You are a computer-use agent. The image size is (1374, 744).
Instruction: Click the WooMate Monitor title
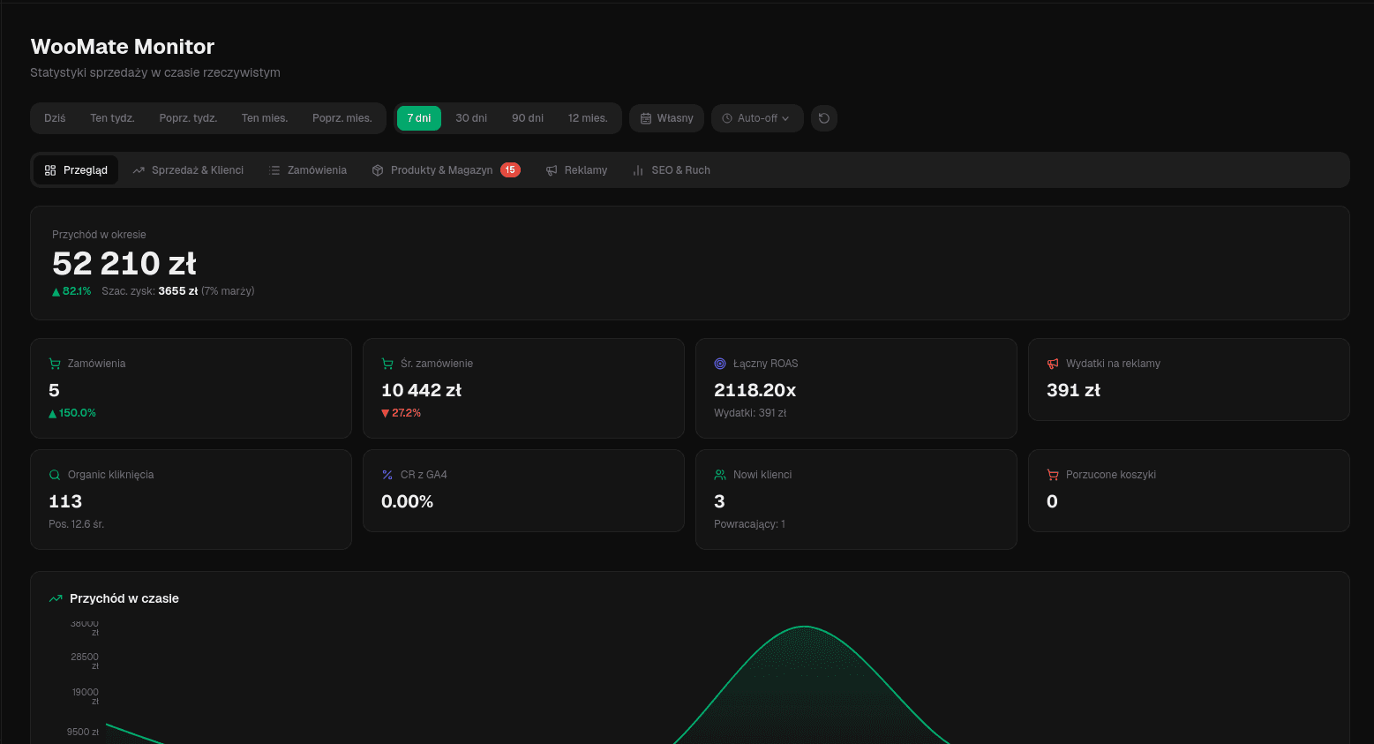coord(123,47)
